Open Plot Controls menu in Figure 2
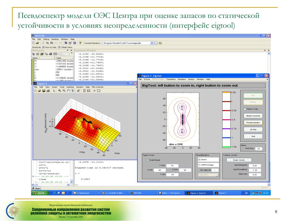This screenshot has height=221, width=295. pos(97,87)
